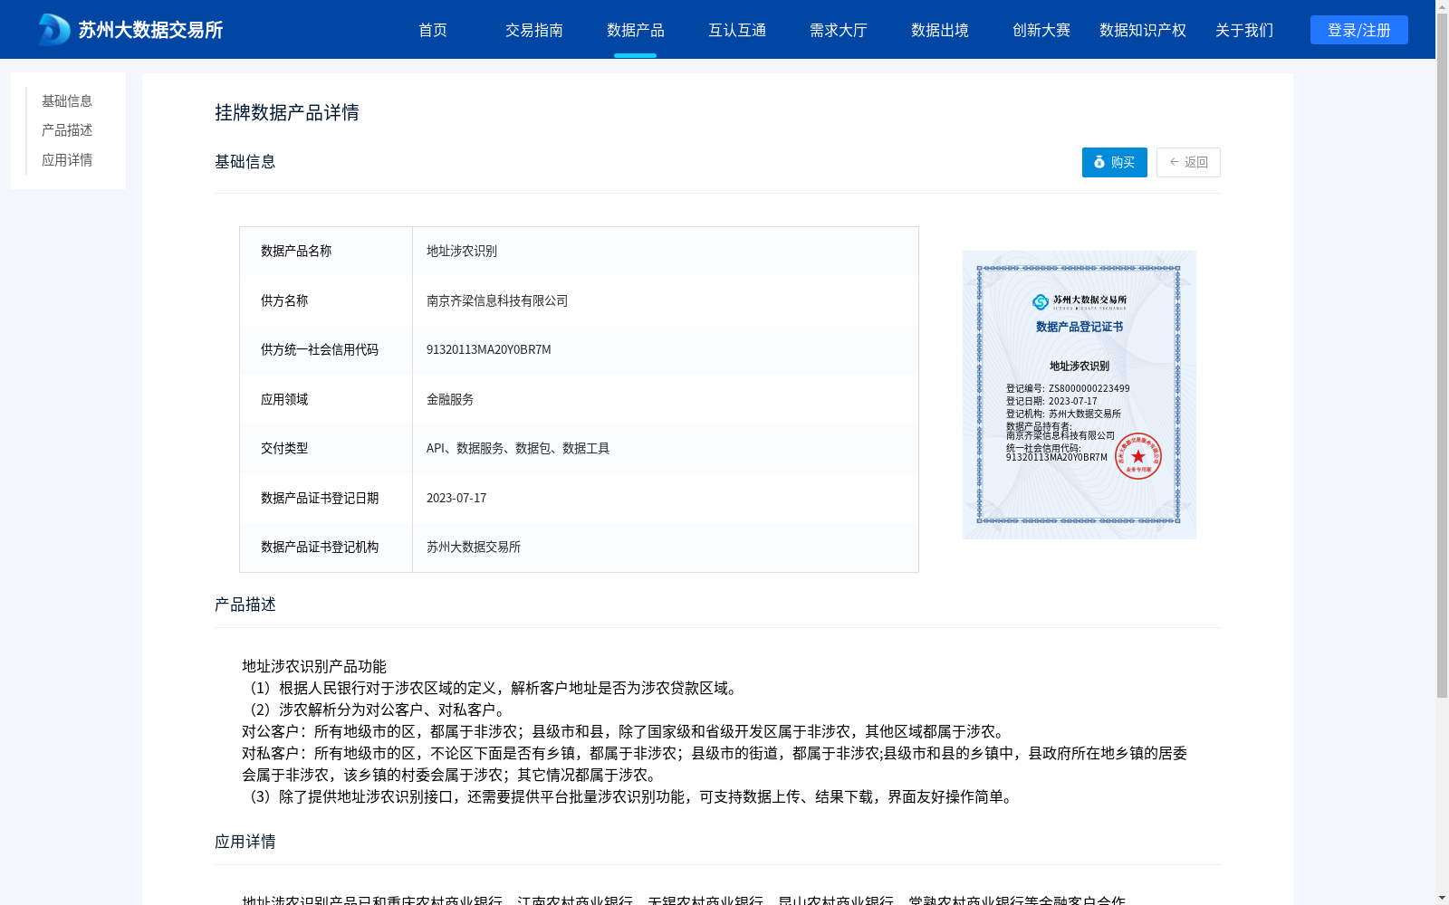Go to the 数据知识产权 page
1449x905 pixels.
1143,30
